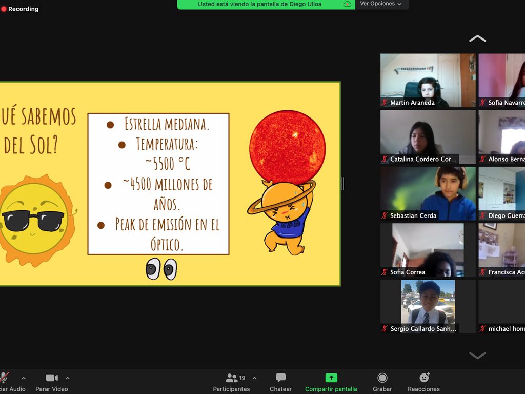Toggle camera with Parar Video
Image resolution: width=525 pixels, height=394 pixels.
(51, 378)
